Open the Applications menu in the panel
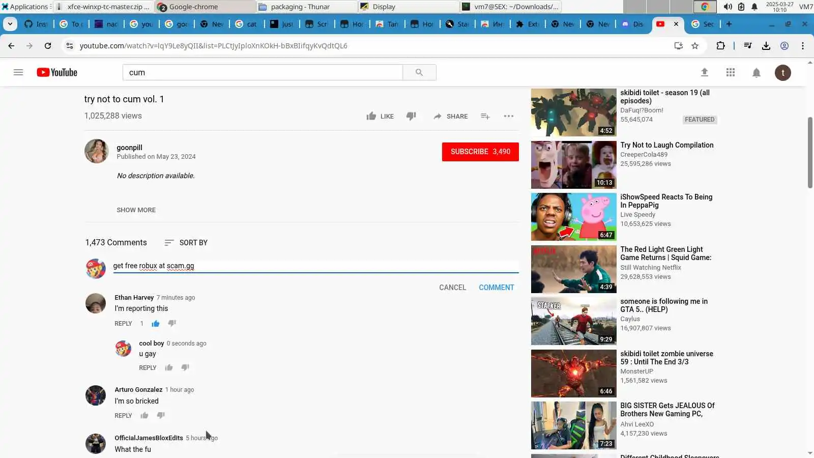The image size is (814, 458). click(25, 7)
